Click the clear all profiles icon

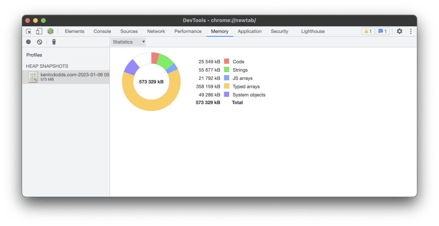(39, 42)
